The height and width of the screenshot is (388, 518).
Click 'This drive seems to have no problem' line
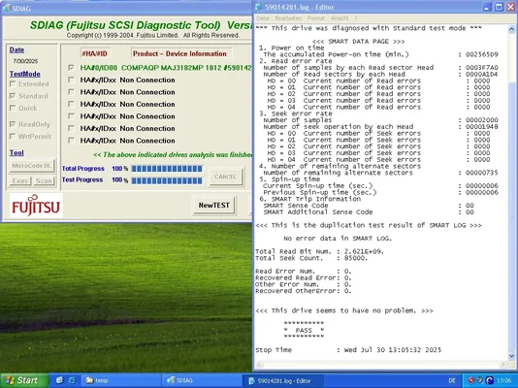[344, 310]
